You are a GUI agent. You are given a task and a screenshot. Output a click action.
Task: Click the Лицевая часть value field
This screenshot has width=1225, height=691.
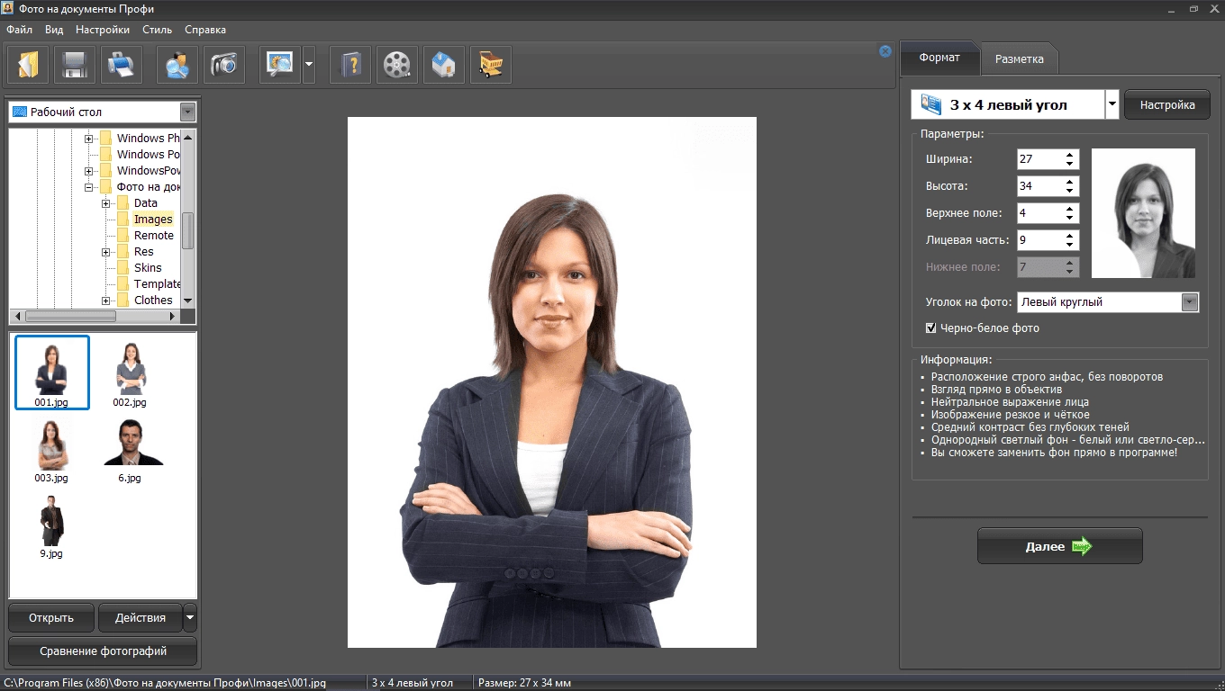(x=1039, y=240)
